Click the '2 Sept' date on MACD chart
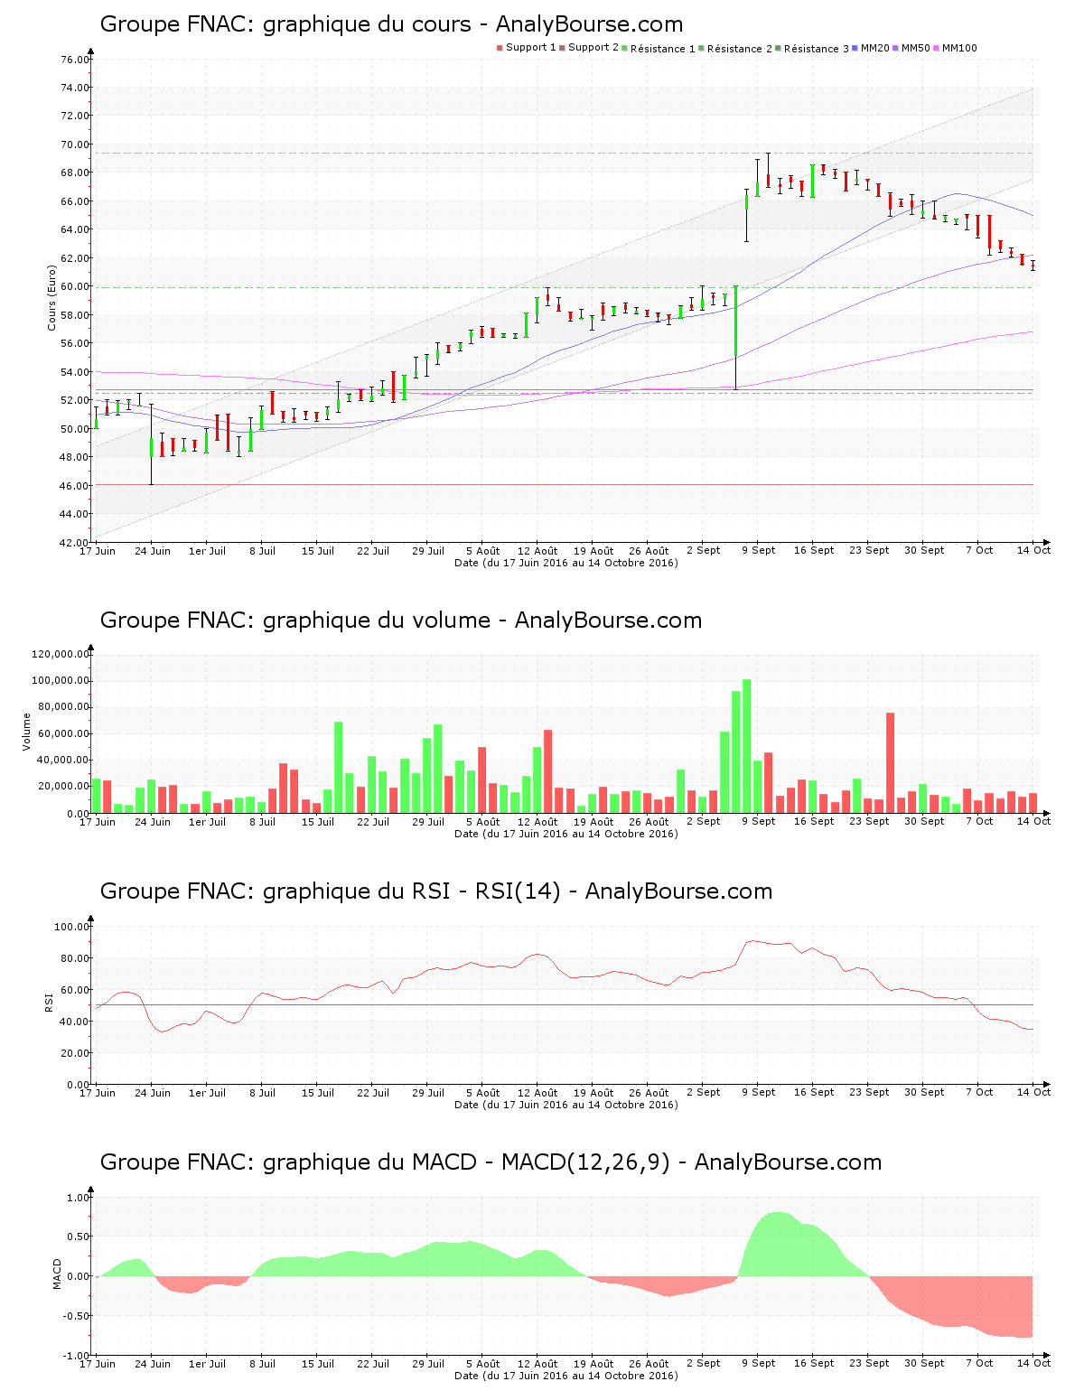The width and height of the screenshot is (1084, 1400). tap(704, 1364)
